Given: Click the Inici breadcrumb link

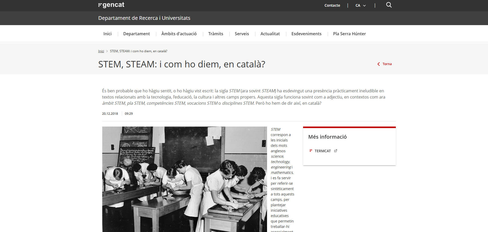Looking at the screenshot, I should coord(101,51).
